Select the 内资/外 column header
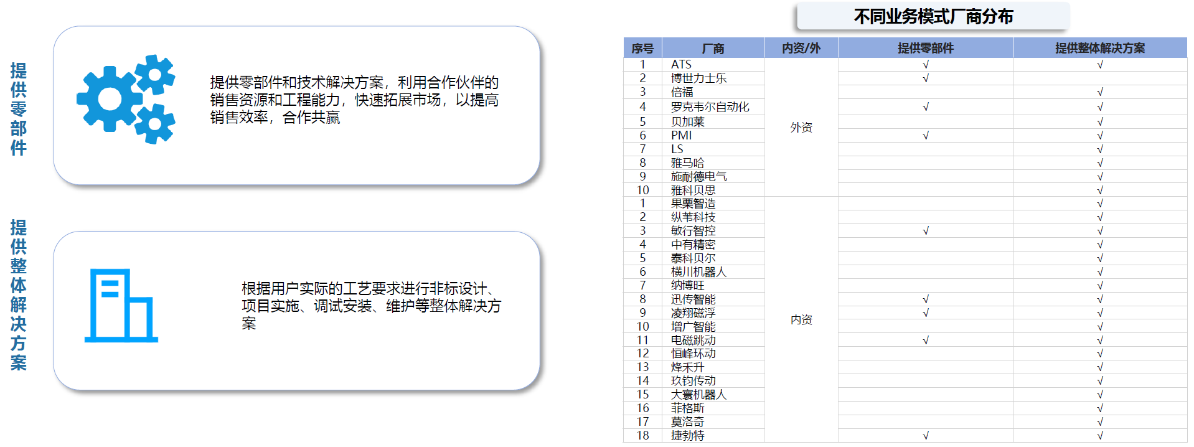Viewport: 1194px width, 447px height. pos(801,48)
